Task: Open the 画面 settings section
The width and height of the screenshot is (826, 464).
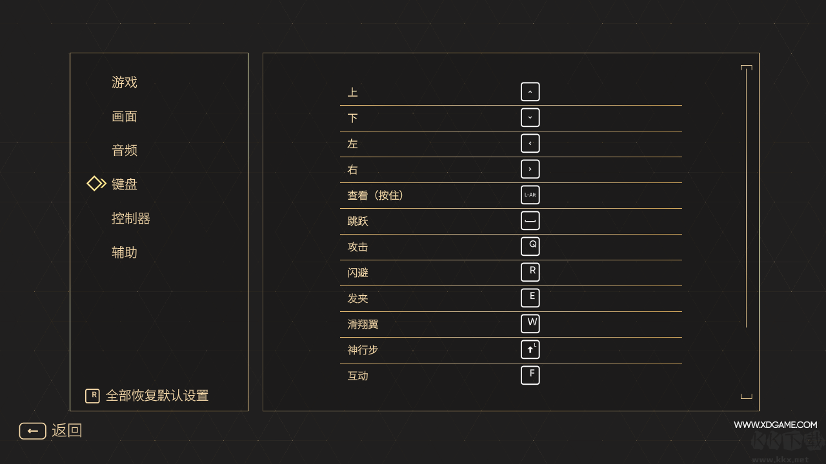Action: [125, 116]
